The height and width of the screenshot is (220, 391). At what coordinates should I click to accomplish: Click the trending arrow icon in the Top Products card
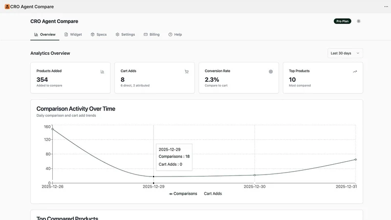(355, 71)
